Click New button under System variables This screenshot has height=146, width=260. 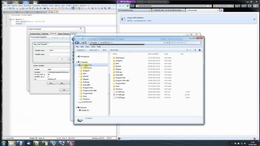[52, 83]
